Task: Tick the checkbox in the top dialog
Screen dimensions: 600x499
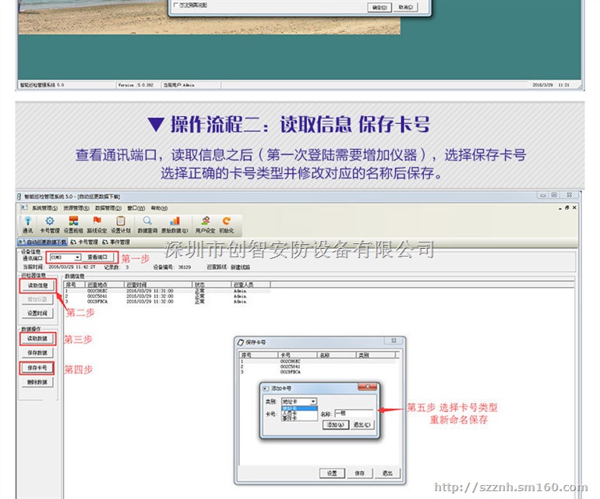Action: 175,5
